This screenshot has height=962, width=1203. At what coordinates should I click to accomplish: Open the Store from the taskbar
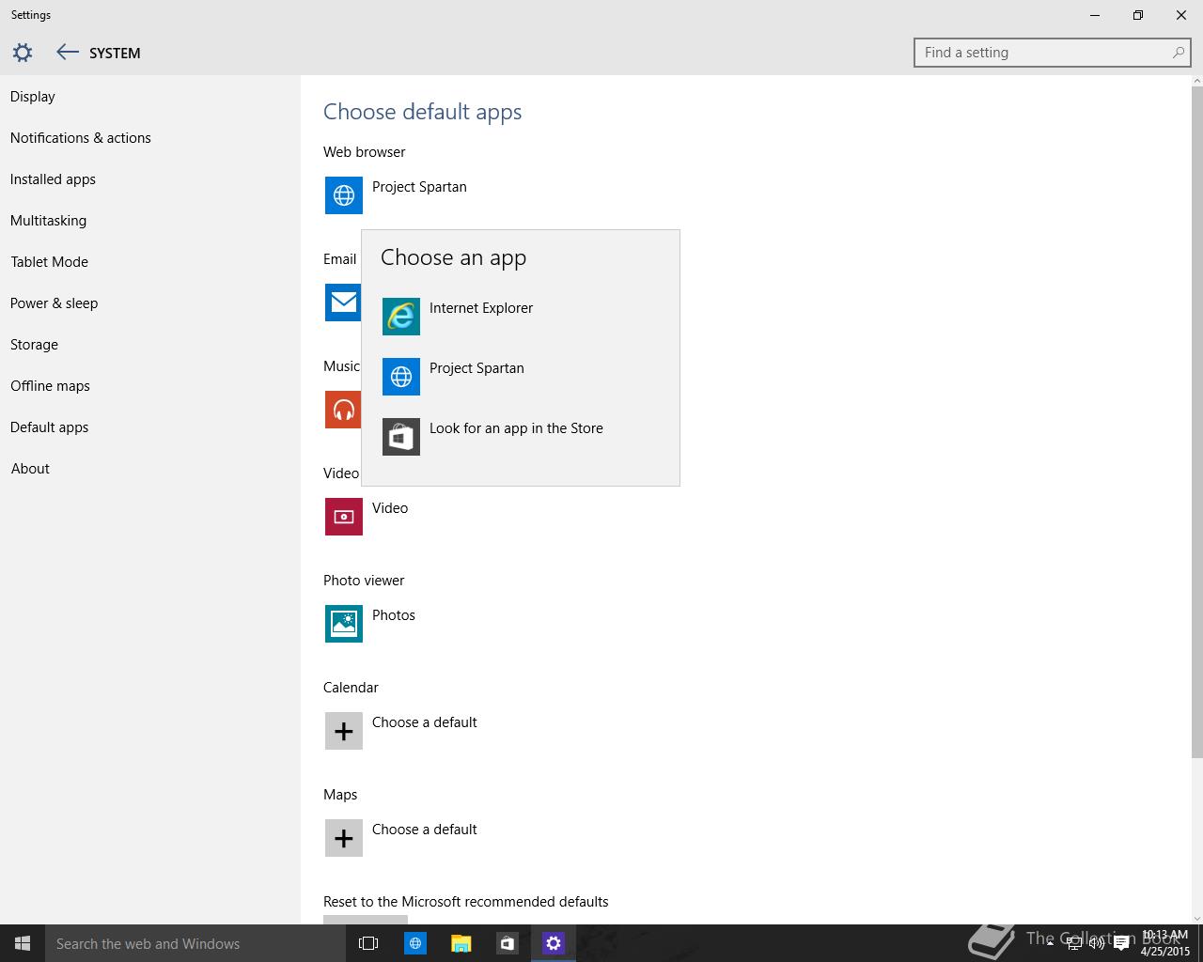(507, 943)
